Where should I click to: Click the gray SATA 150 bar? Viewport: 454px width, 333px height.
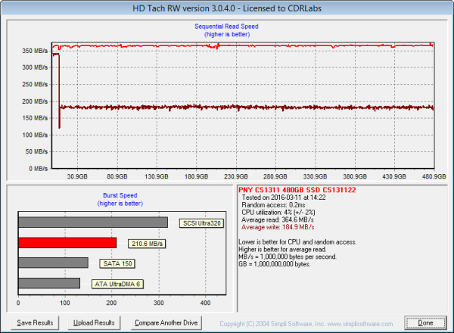pos(53,263)
